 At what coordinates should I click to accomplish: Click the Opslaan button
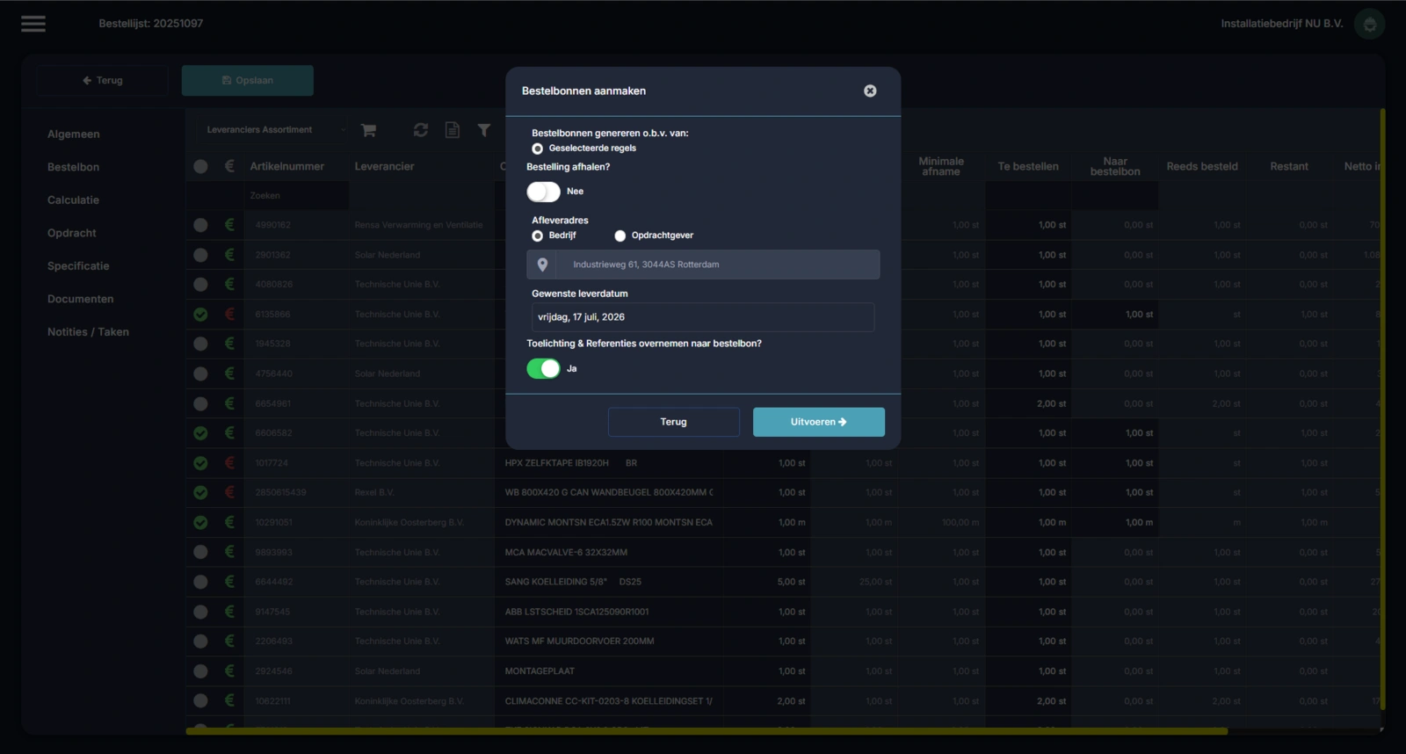coord(248,80)
